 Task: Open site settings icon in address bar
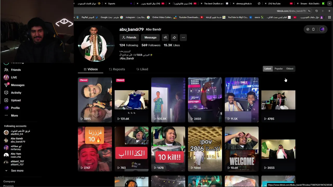pos(309,11)
